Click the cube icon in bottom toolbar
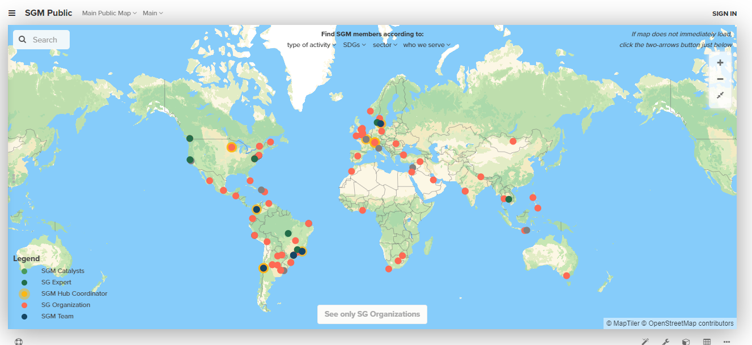The image size is (752, 345). tap(686, 341)
